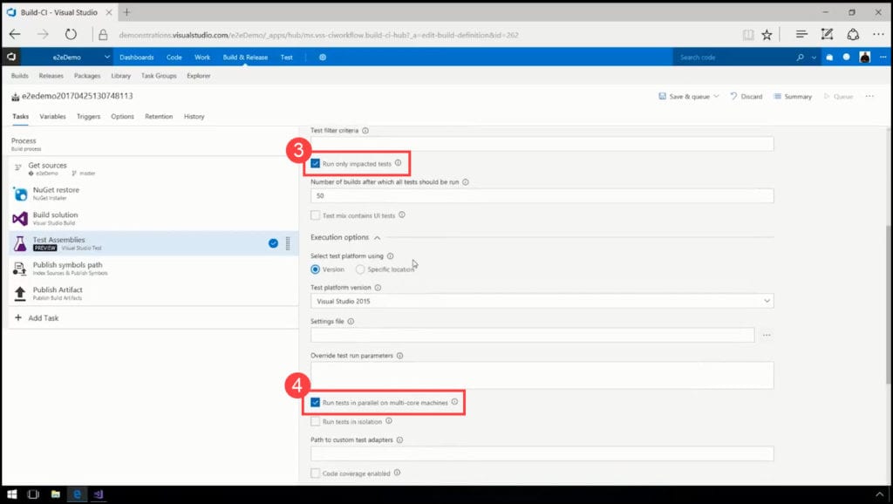Open the user profile avatar
Screen dimensions: 893x504
[x=864, y=57]
